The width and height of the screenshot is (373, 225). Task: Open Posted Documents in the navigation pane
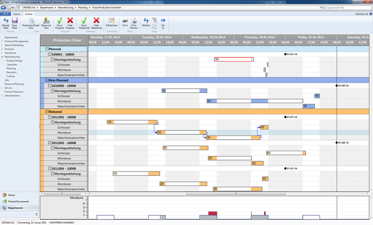tap(19, 201)
